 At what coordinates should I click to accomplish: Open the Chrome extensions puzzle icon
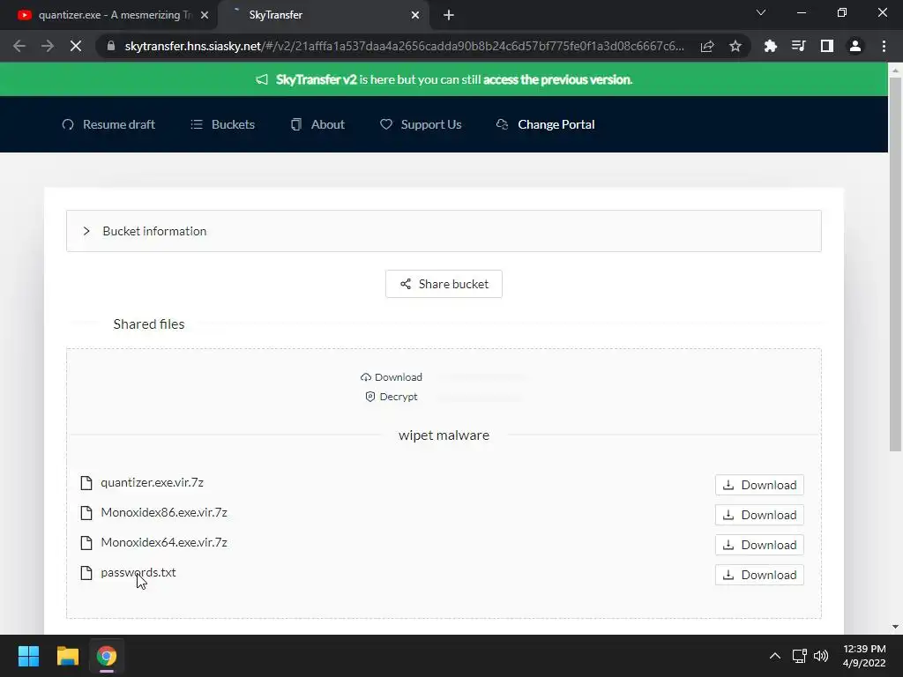[x=770, y=46]
